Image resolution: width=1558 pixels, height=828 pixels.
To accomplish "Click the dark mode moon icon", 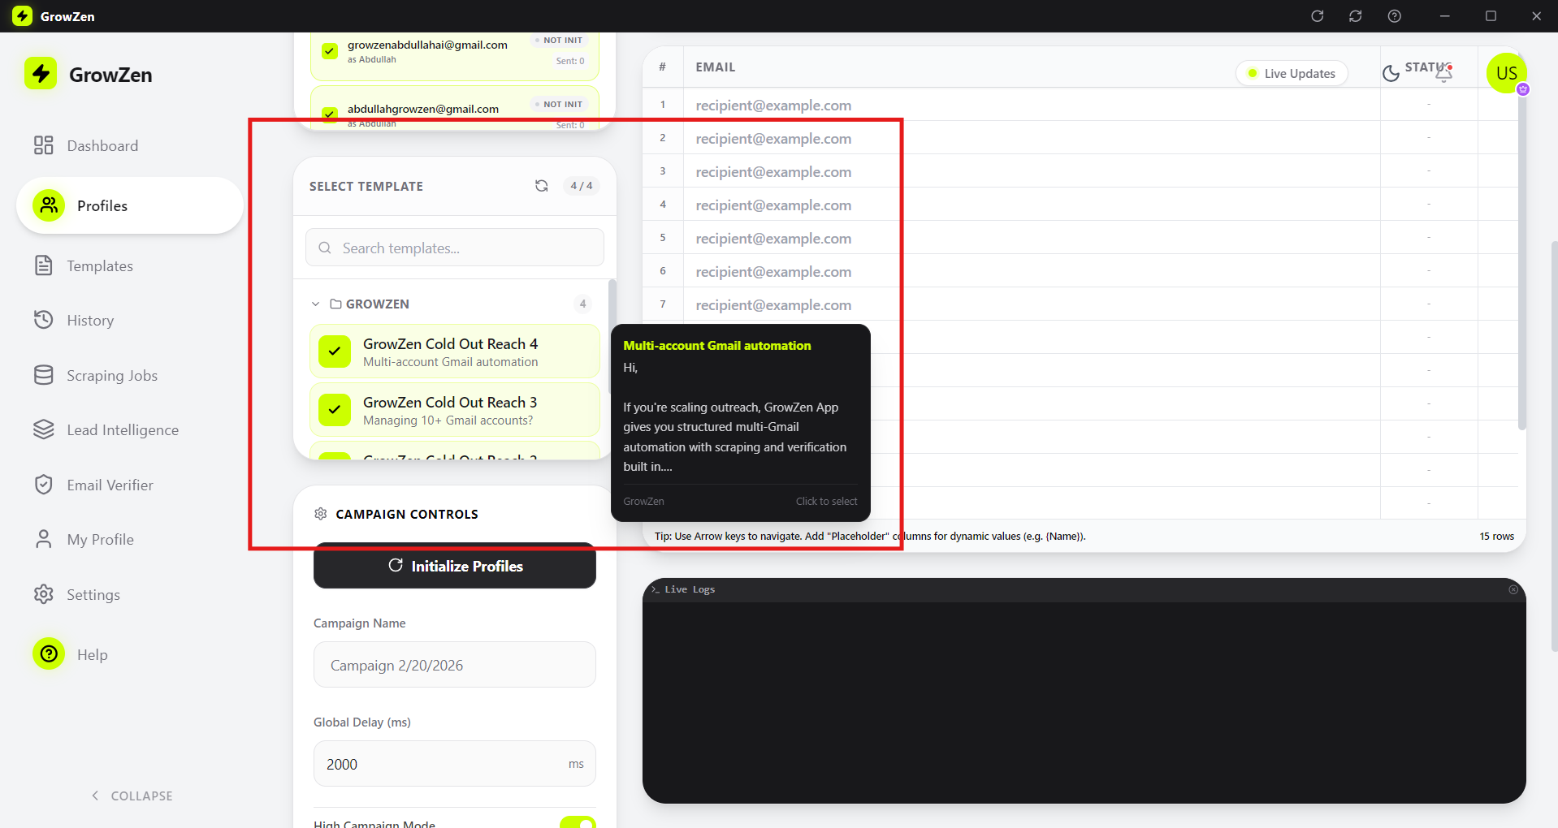I will [x=1391, y=73].
